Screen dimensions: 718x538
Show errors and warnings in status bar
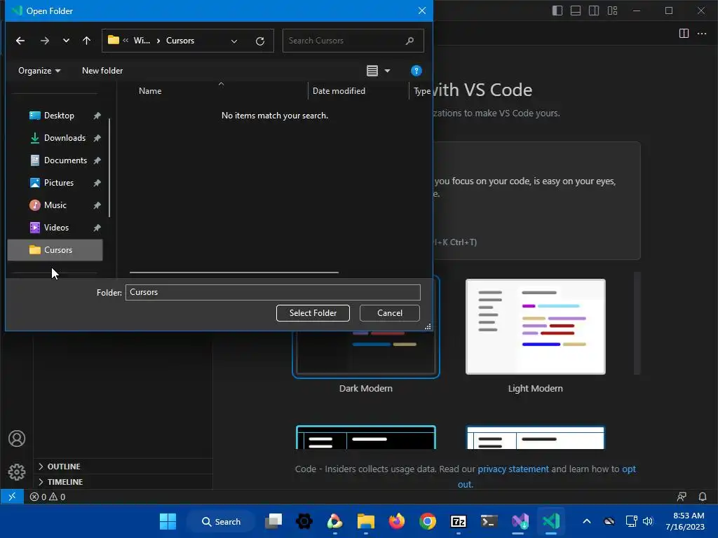click(48, 497)
